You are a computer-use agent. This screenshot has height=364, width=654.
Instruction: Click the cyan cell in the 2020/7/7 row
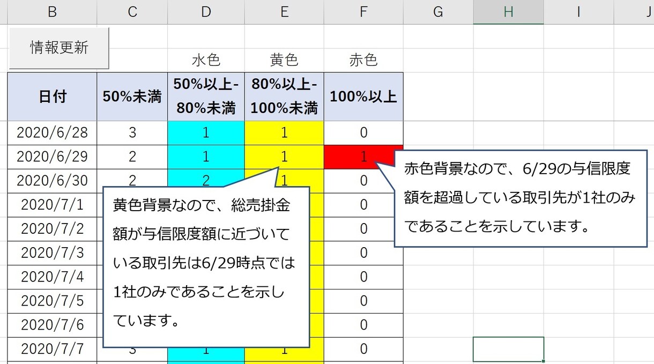(206, 354)
